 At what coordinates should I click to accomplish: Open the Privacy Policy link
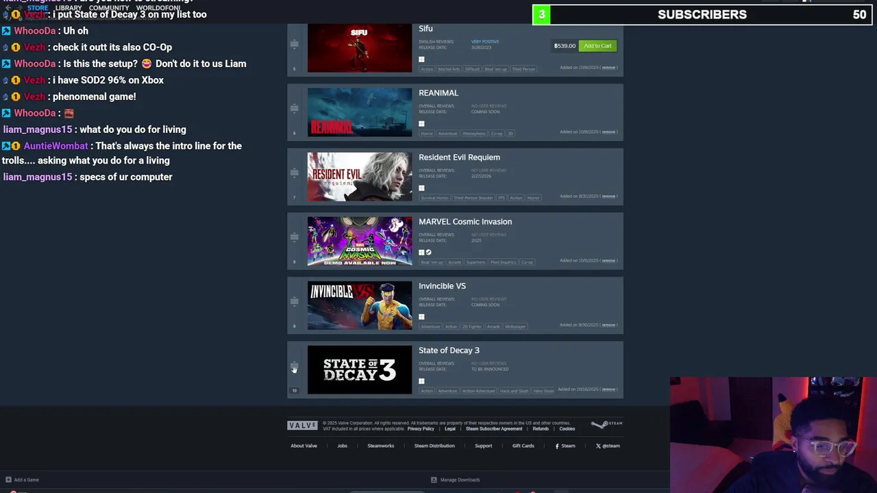point(421,429)
